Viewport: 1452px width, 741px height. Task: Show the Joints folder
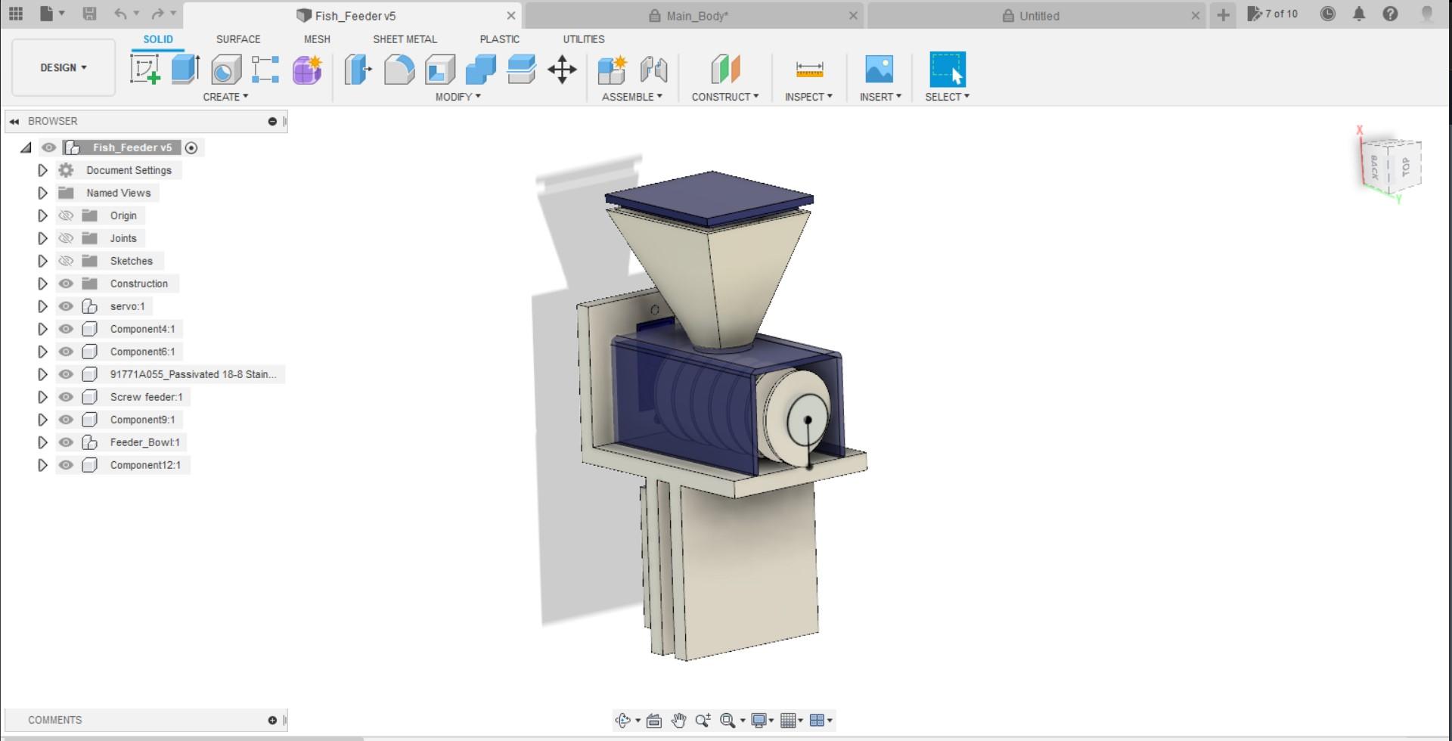[66, 238]
